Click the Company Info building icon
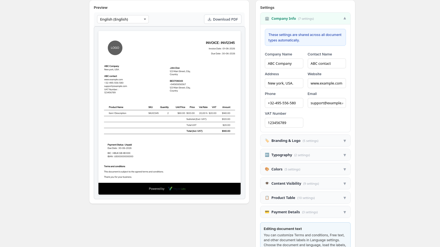Screen dimensions: 440x247 tap(267, 19)
